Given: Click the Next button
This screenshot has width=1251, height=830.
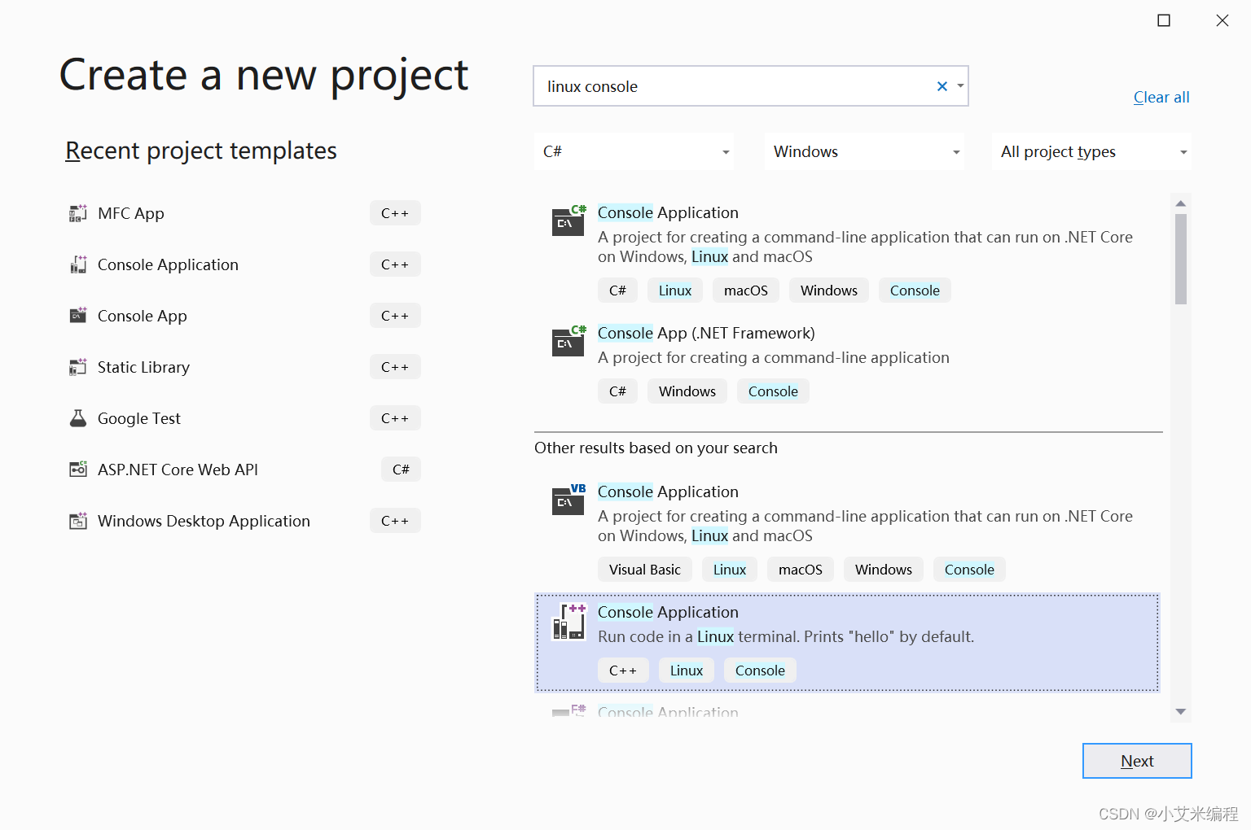Looking at the screenshot, I should (1137, 761).
